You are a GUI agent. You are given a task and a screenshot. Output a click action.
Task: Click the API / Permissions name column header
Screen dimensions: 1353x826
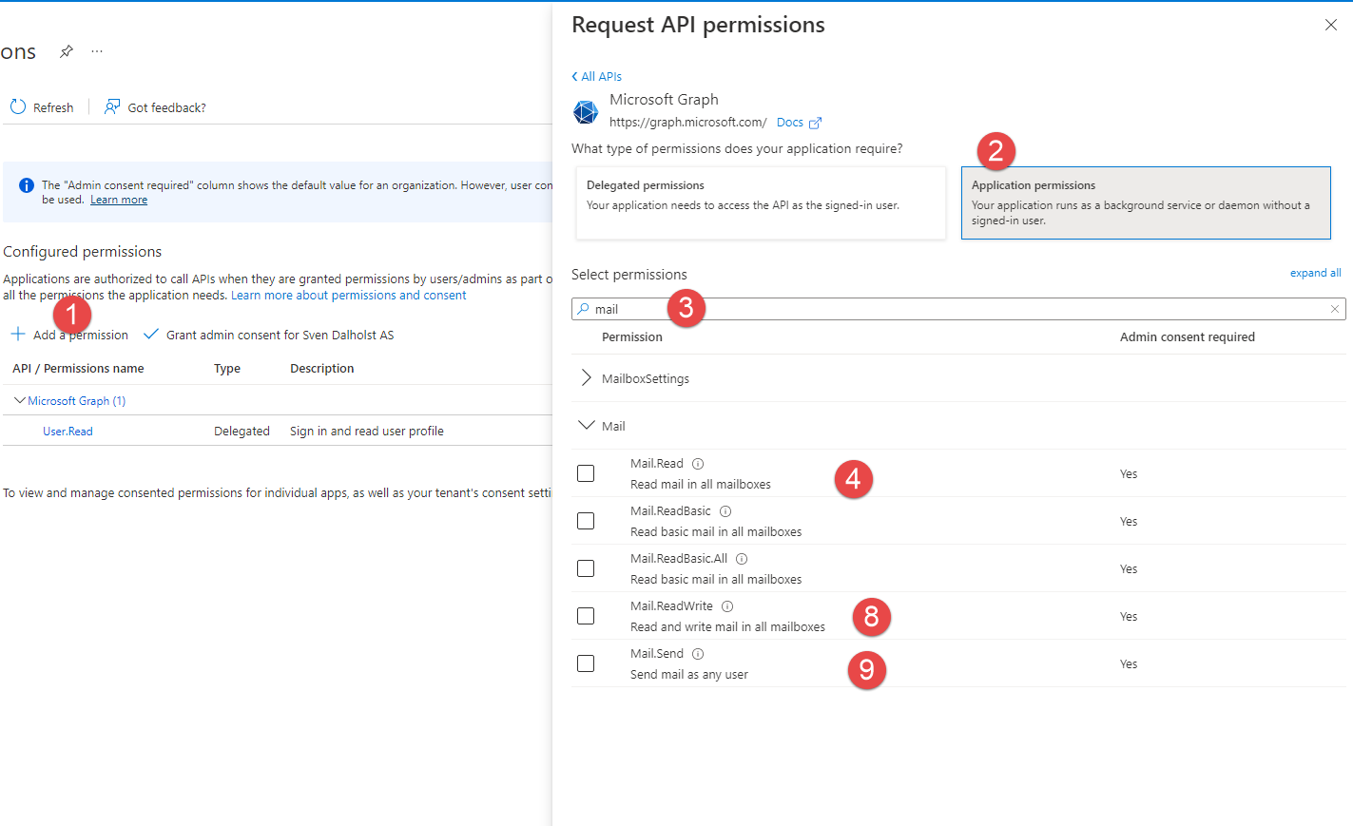coord(78,369)
